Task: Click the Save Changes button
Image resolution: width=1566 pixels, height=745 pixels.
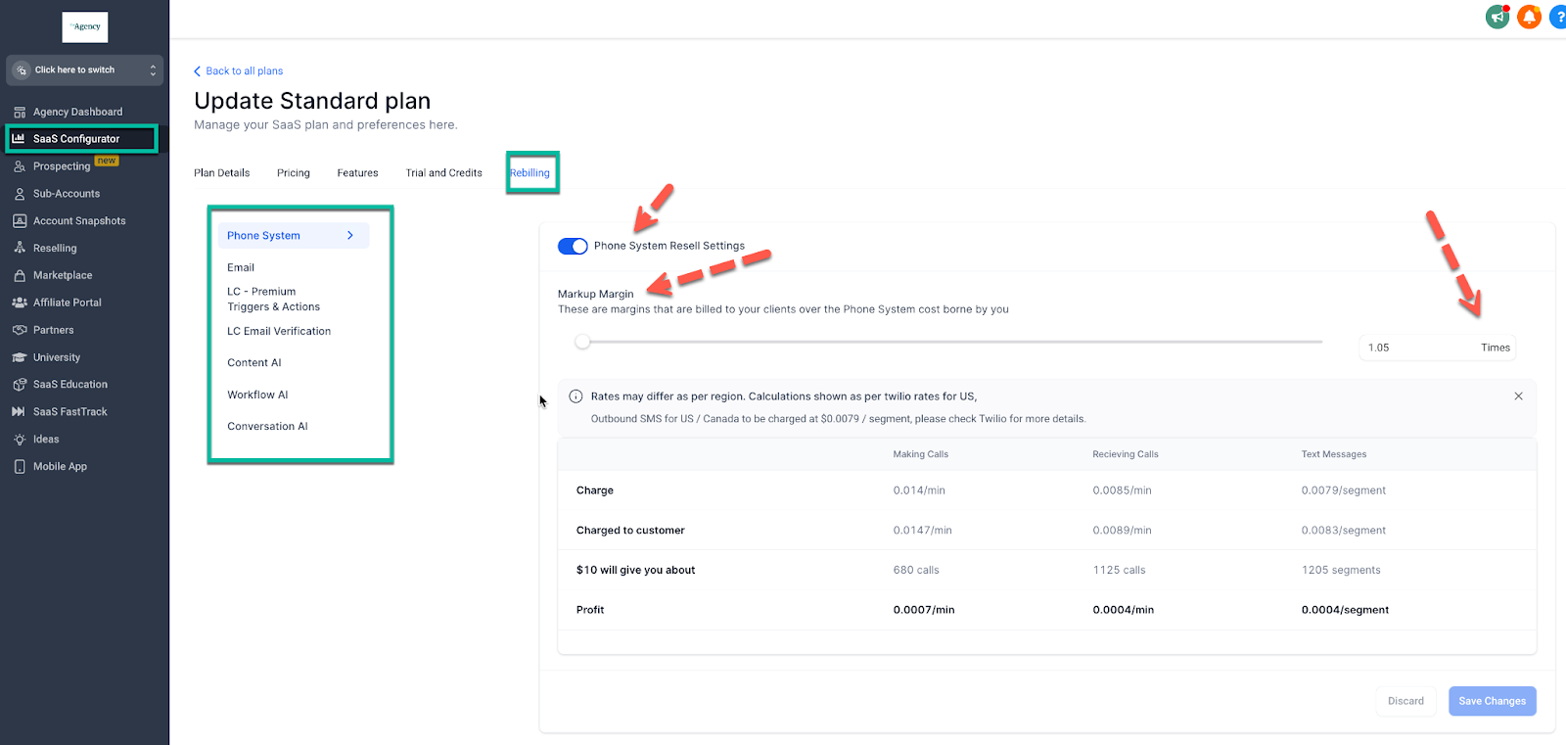Action: [1492, 701]
